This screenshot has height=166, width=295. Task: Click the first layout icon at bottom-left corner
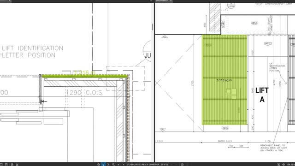tap(1, 165)
